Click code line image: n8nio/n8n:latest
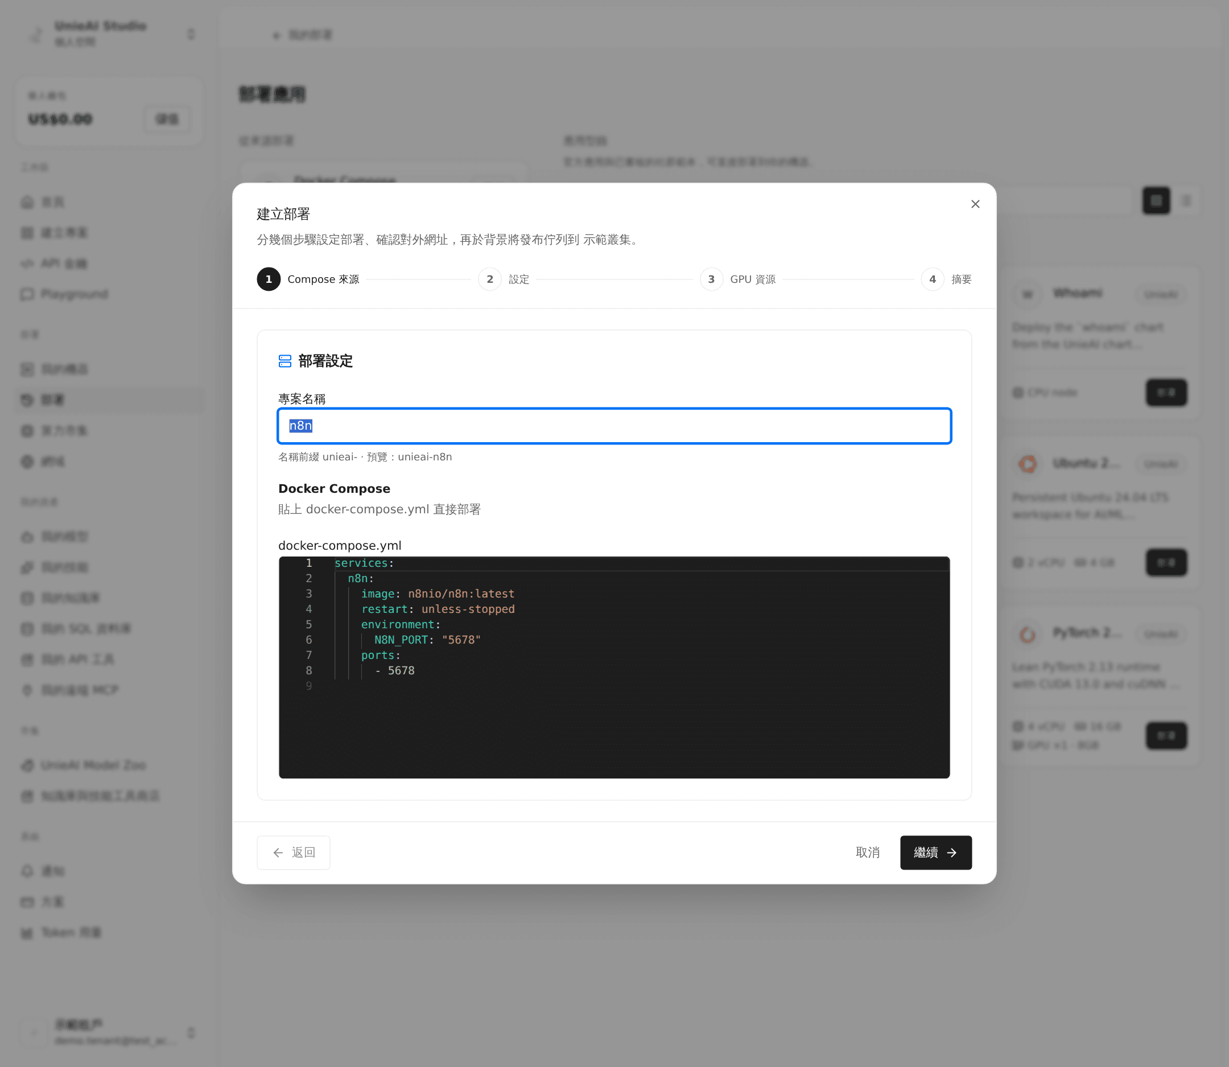Viewport: 1229px width, 1067px height. coord(438,594)
